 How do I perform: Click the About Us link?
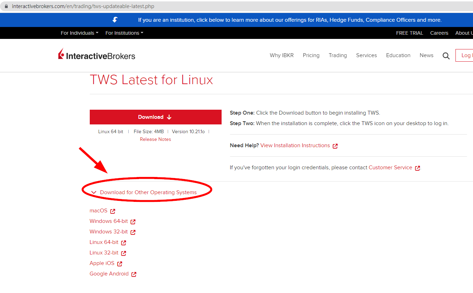pos(464,33)
